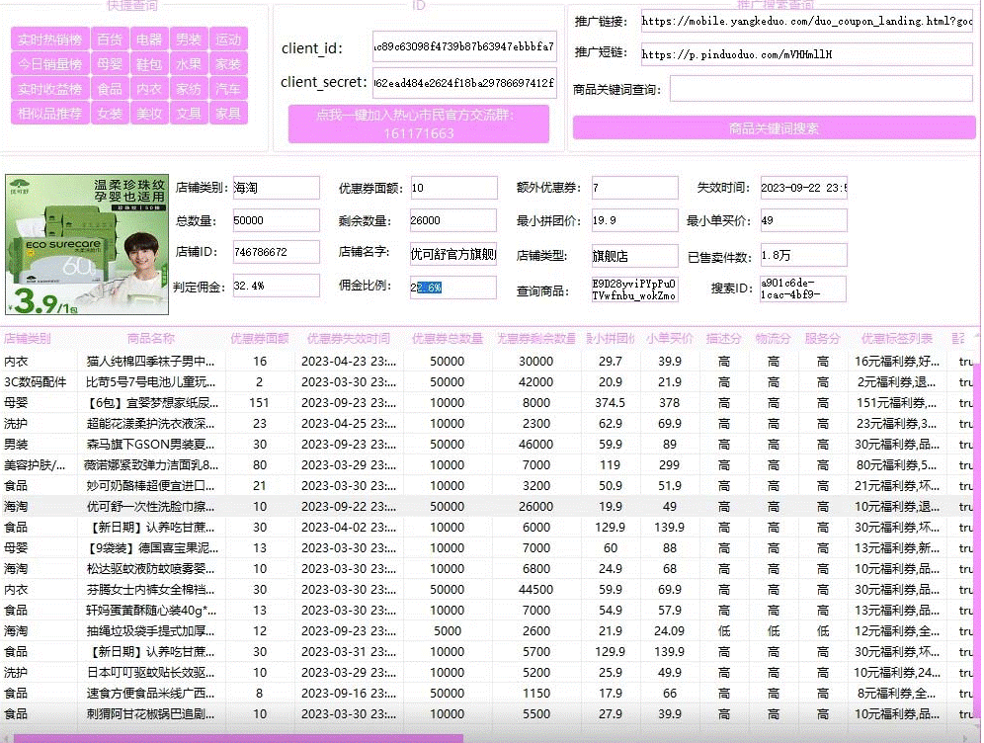Click the 总数量 field showing 50000
The width and height of the screenshot is (984, 743).
point(276,220)
